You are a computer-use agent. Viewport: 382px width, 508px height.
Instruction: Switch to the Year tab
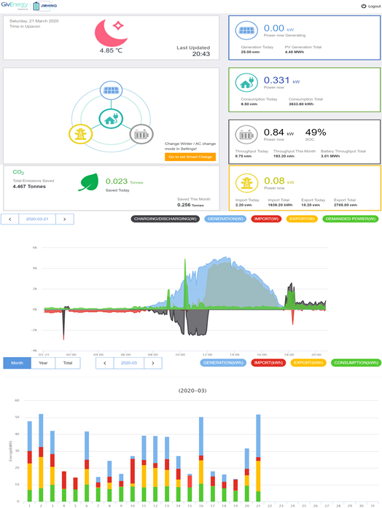pyautogui.click(x=43, y=363)
